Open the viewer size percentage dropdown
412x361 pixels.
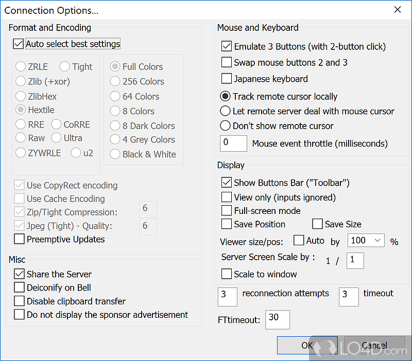click(366, 241)
